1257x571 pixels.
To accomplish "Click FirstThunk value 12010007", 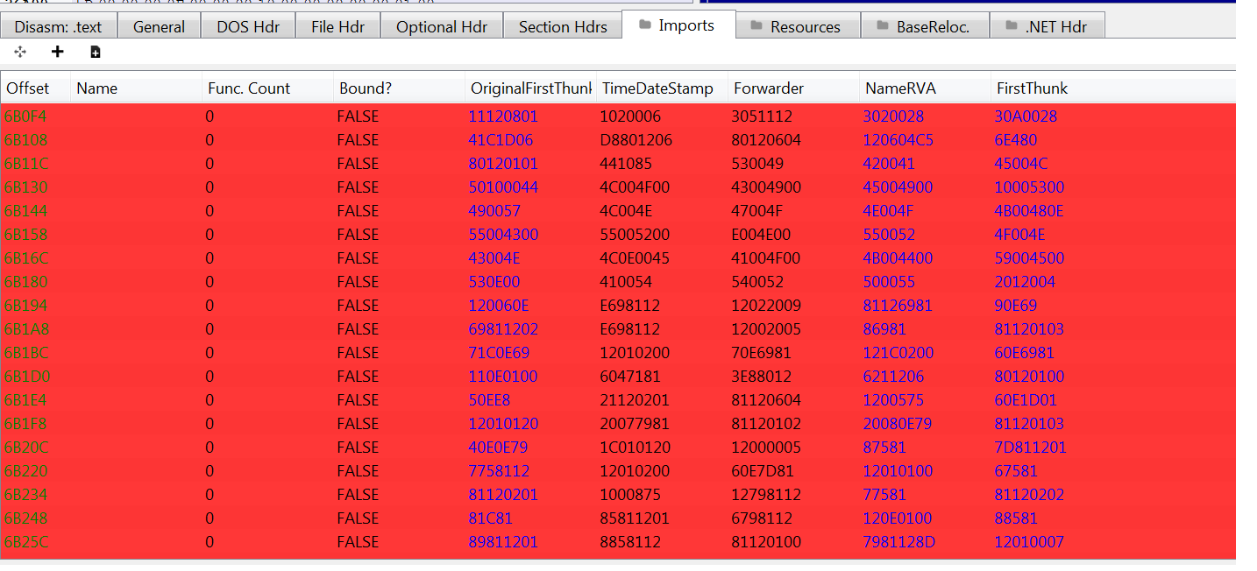I will click(1029, 542).
